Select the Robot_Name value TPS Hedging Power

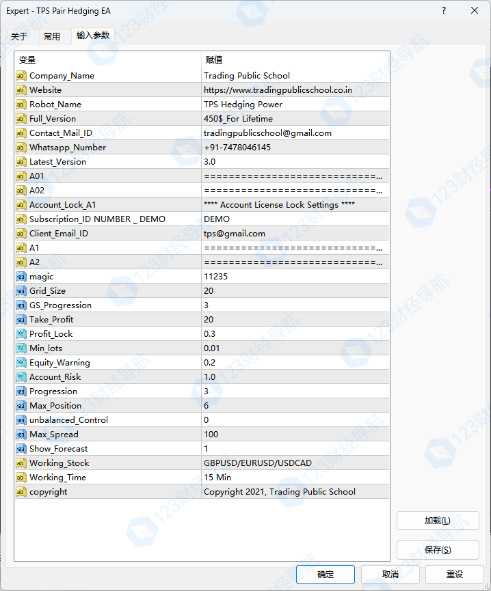tap(243, 105)
